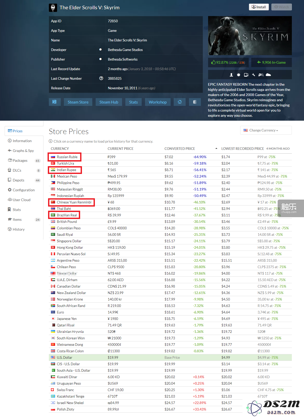This screenshot has height=417, width=304.
Task: Switch to the Graphs & Spy tab
Action: [24, 151]
